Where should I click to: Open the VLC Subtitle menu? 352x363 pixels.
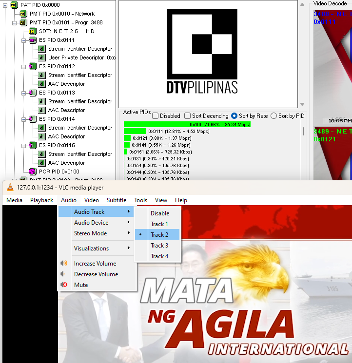point(117,200)
